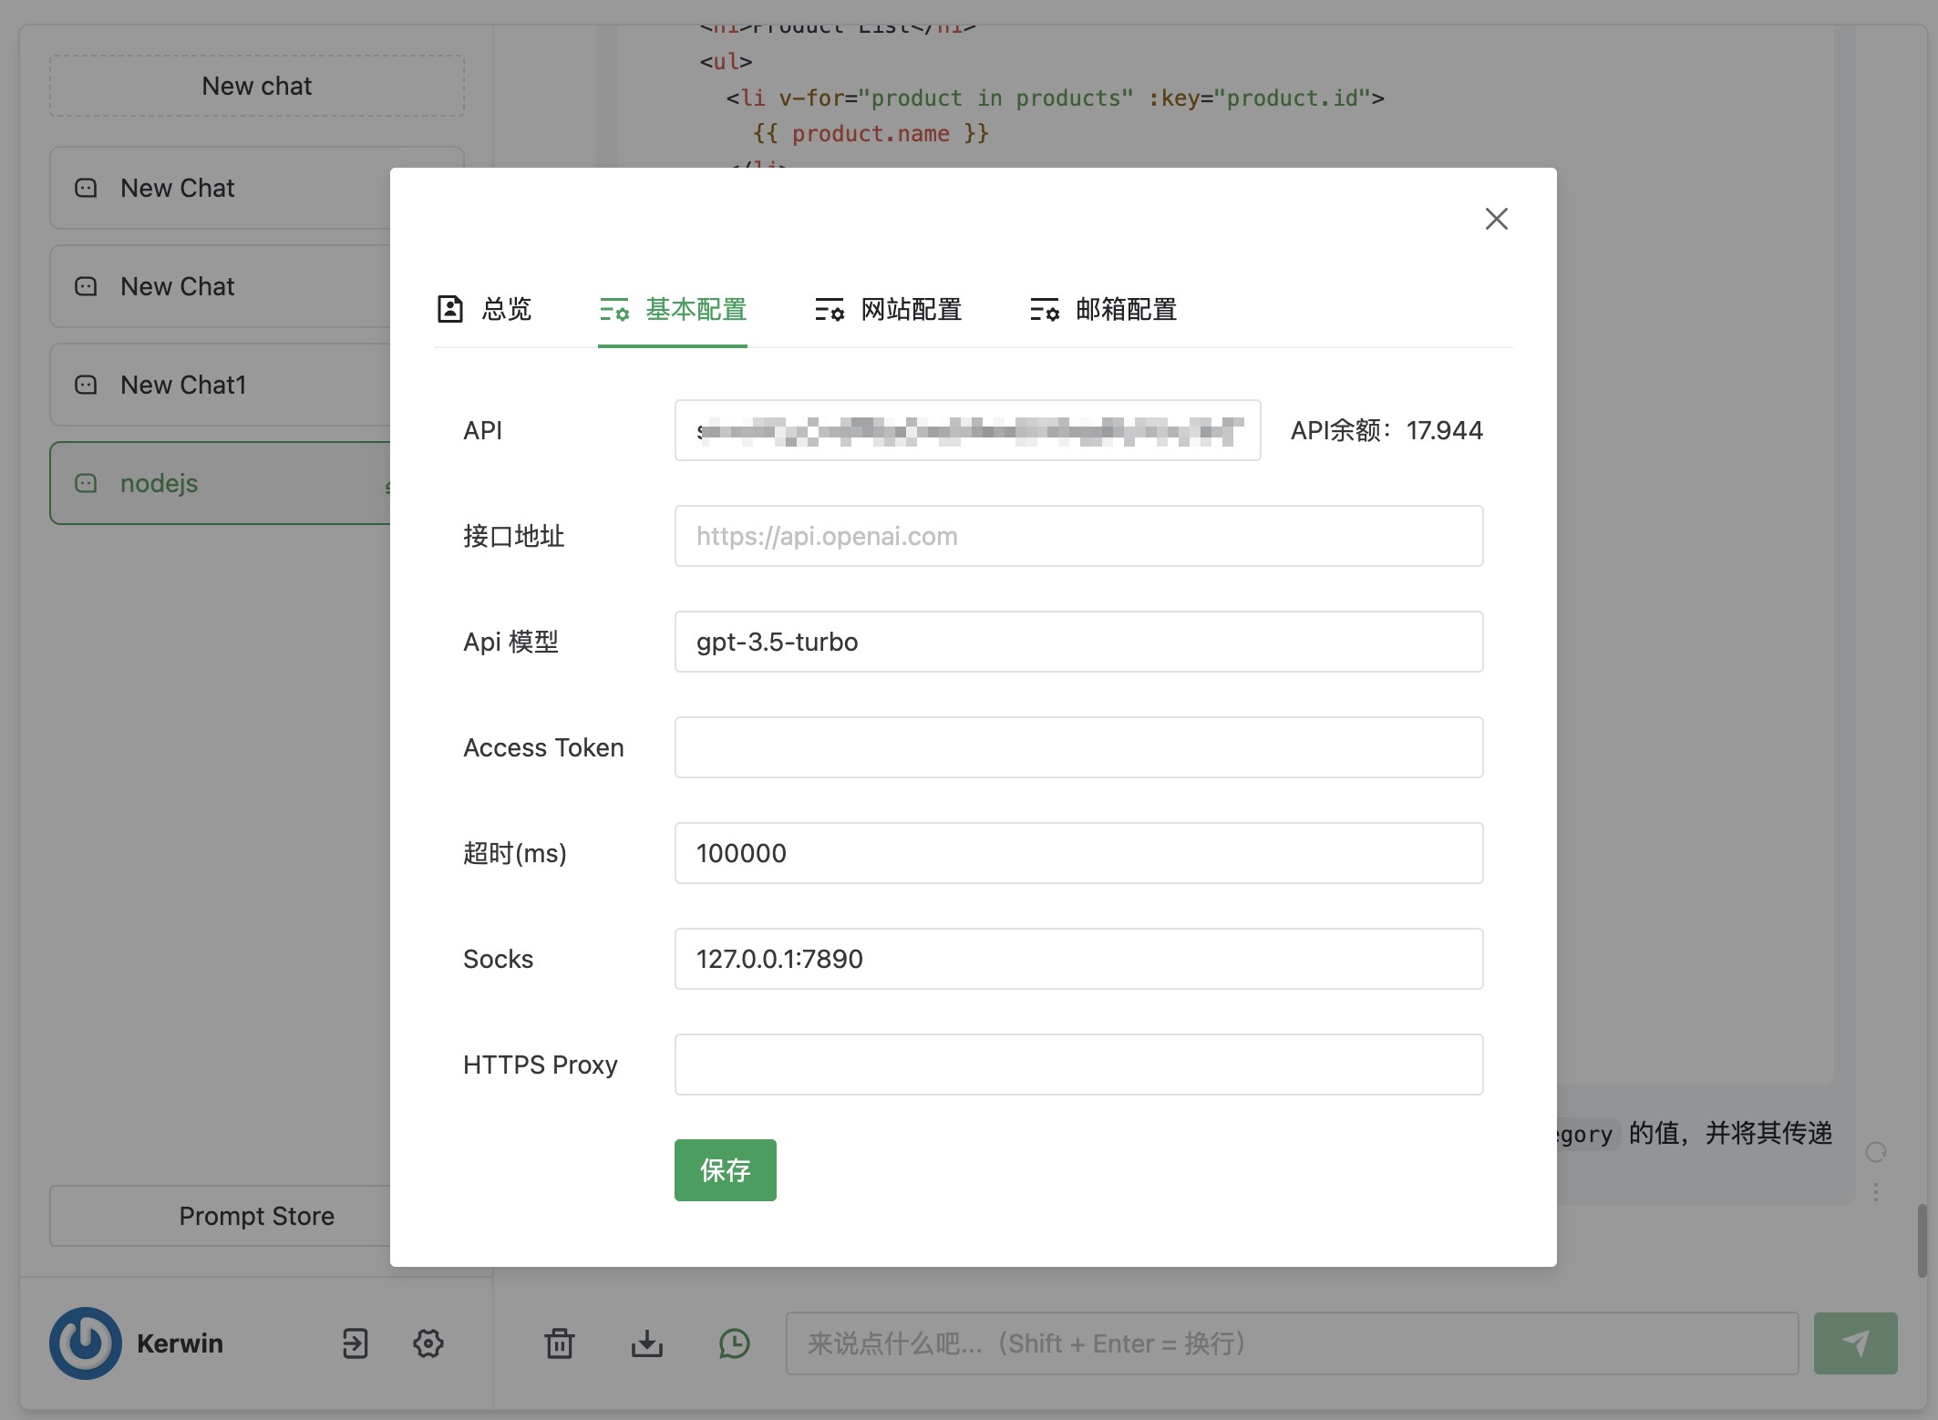Click the Access Token input box
Screen dimensions: 1938x1420
coord(1078,747)
